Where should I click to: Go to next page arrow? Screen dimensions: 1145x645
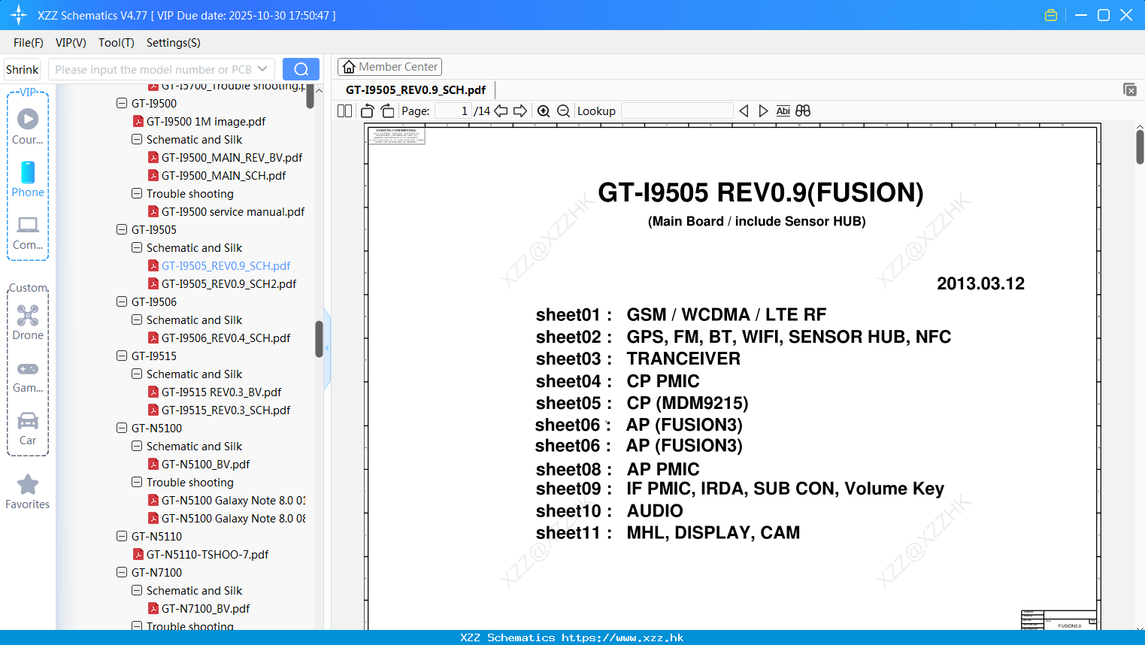[520, 111]
